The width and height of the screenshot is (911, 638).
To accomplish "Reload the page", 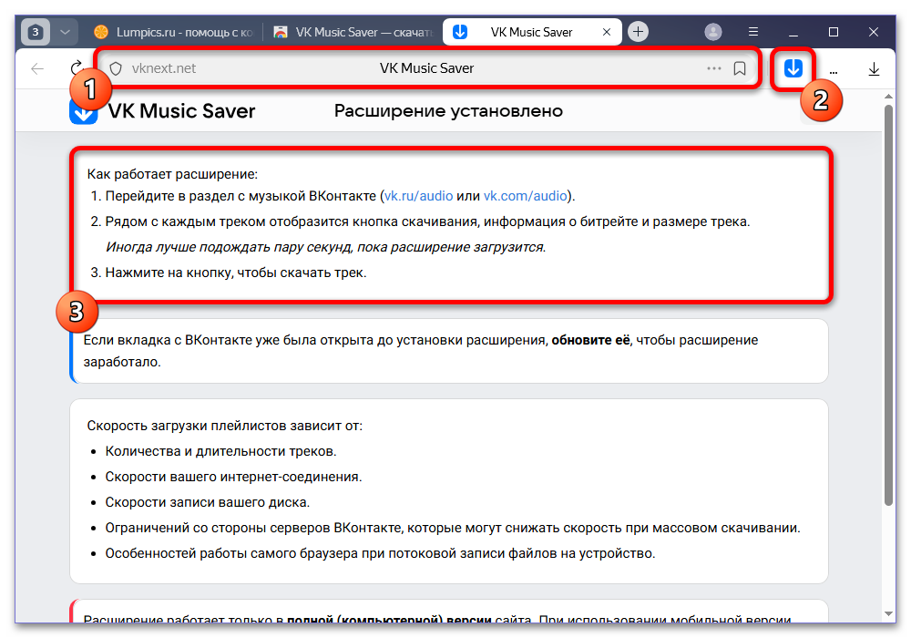I will (x=76, y=68).
